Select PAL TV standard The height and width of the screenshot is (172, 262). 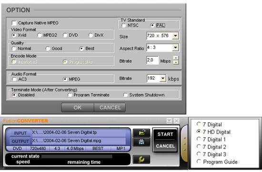pyautogui.click(x=152, y=25)
